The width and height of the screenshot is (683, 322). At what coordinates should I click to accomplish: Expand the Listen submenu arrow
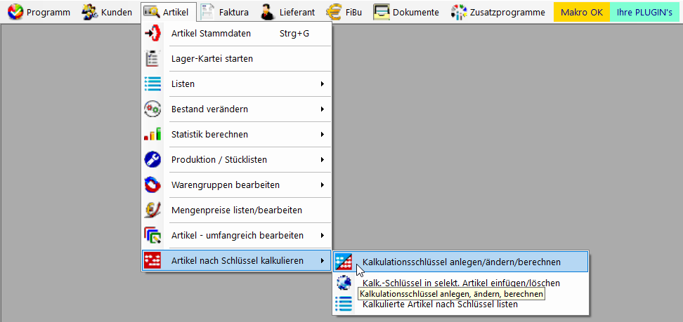click(323, 83)
